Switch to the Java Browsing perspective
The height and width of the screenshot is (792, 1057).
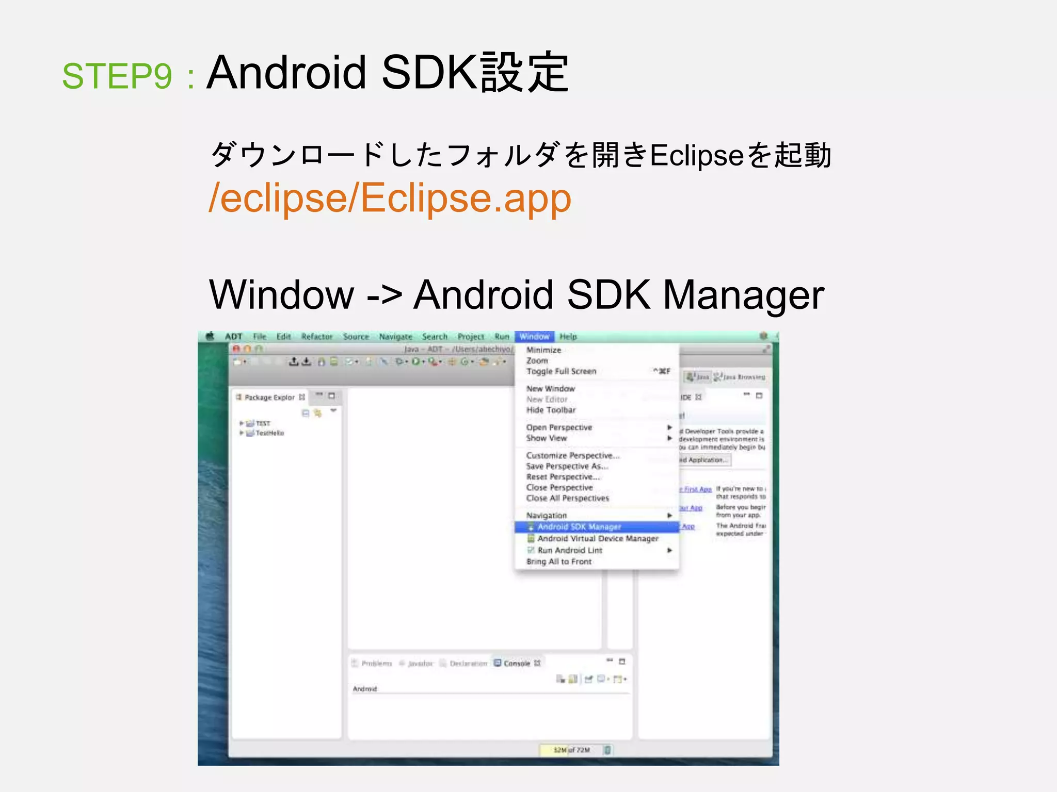pyautogui.click(x=739, y=377)
